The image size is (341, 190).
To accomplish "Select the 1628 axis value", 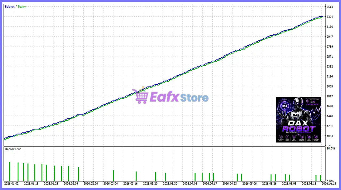I will (x=330, y=106).
